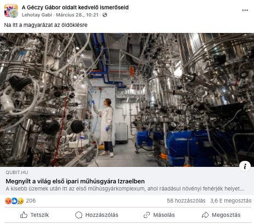This screenshot has height=224, width=254.
Task: Click the QUBIT.HU source label
Action: point(17,172)
